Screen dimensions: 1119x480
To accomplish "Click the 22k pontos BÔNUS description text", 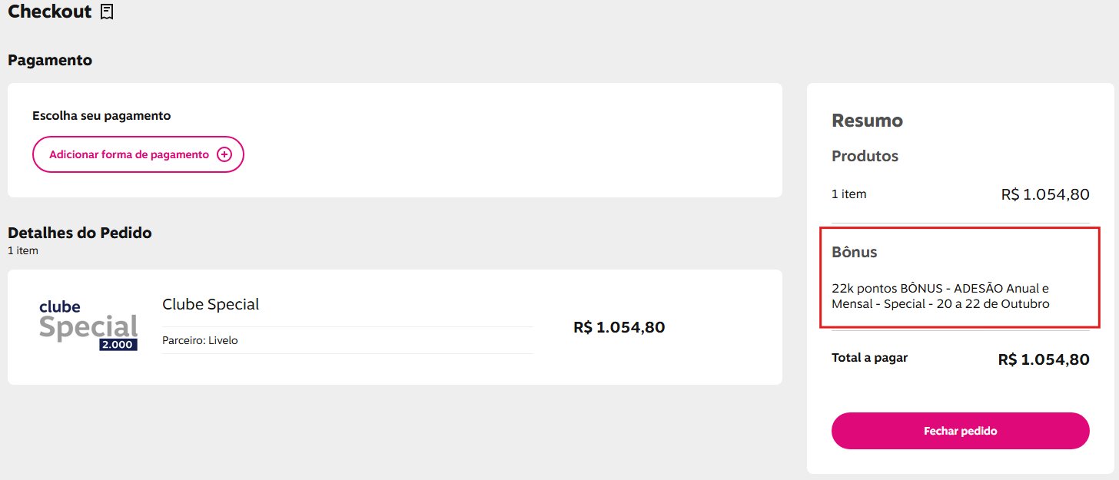I will pyautogui.click(x=940, y=296).
